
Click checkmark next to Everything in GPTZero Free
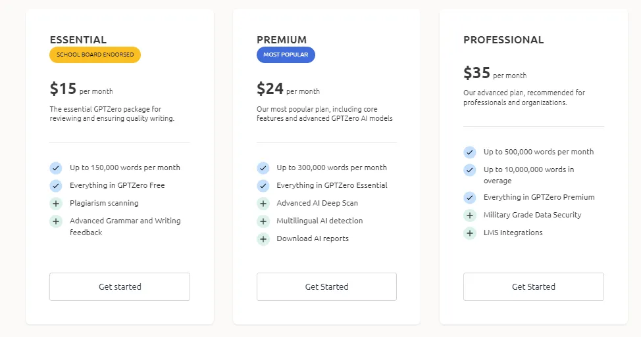click(x=56, y=186)
